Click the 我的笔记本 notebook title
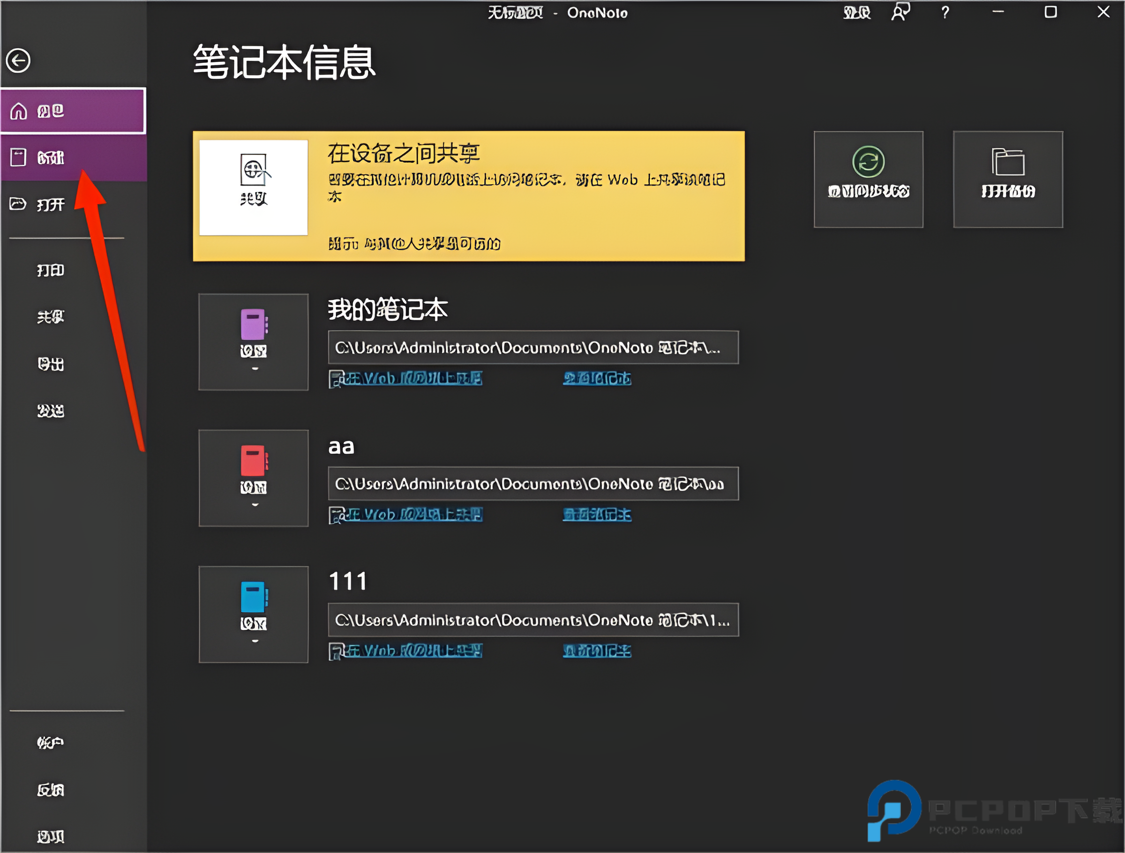Screen dimensions: 1125x853 [388, 309]
